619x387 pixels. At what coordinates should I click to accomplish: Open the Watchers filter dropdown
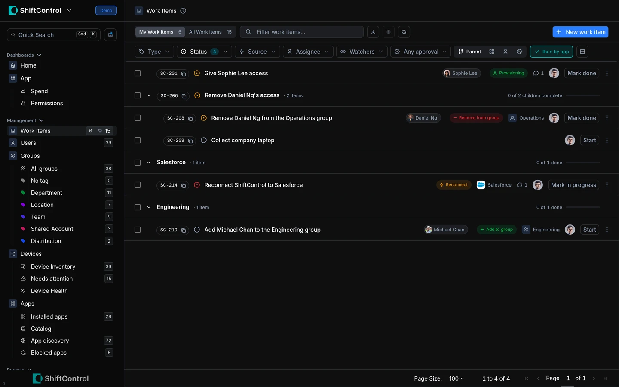click(362, 52)
